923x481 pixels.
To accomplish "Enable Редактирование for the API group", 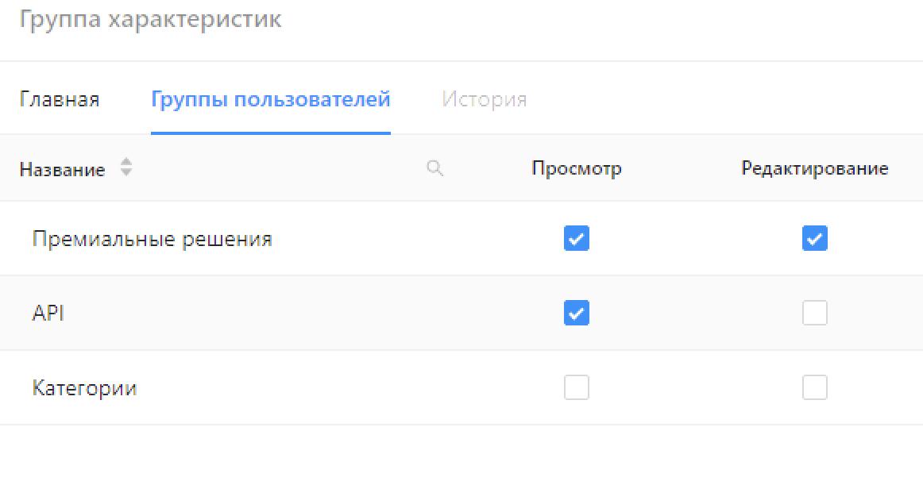I will tap(814, 314).
